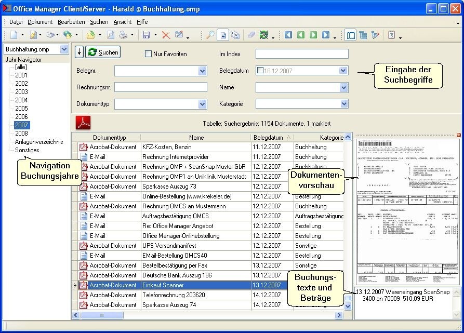Open printer icon's dropdown arrow

coord(132,35)
